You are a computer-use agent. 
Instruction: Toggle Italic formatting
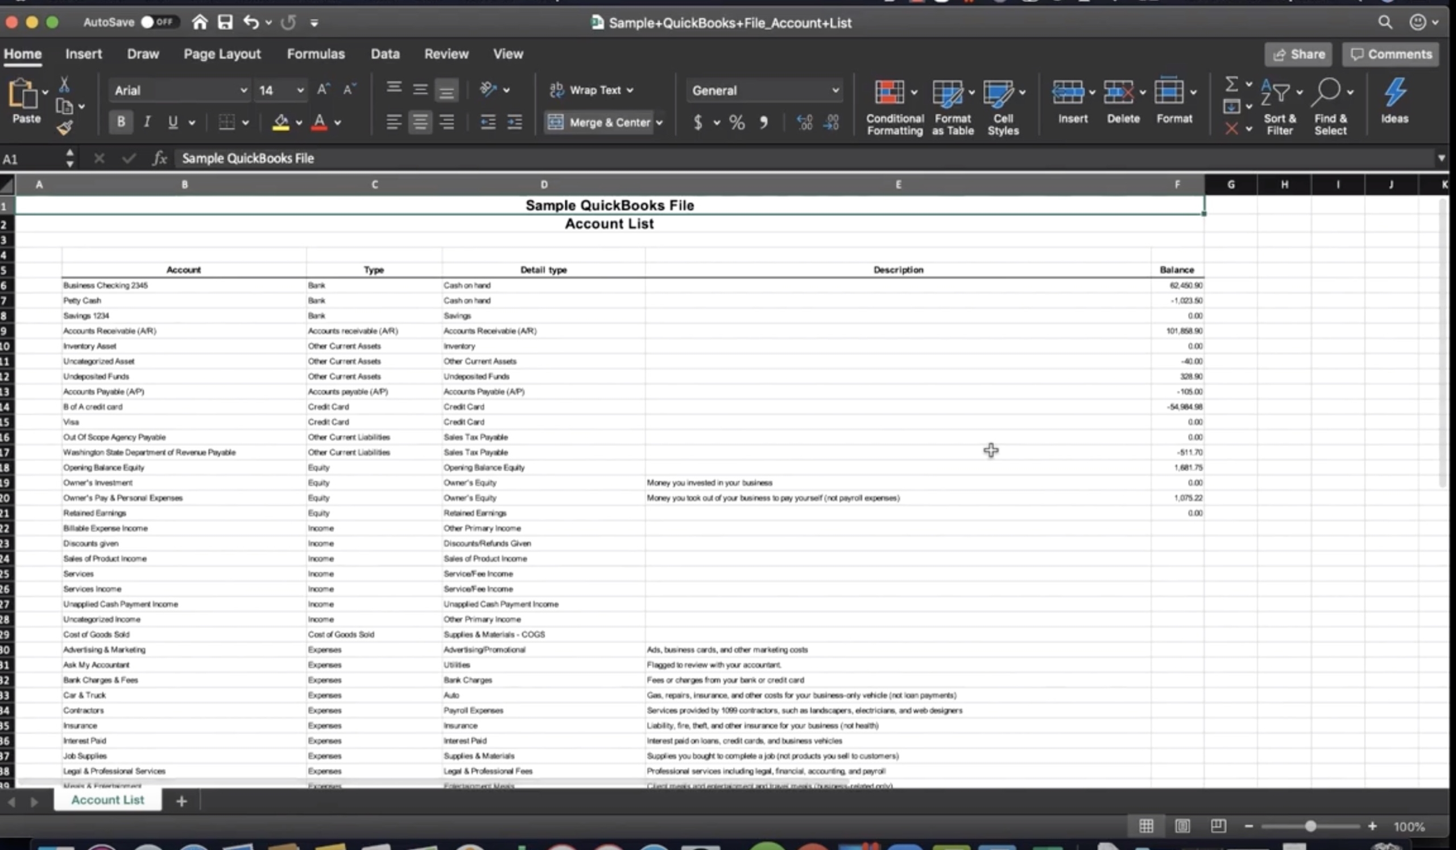click(147, 122)
